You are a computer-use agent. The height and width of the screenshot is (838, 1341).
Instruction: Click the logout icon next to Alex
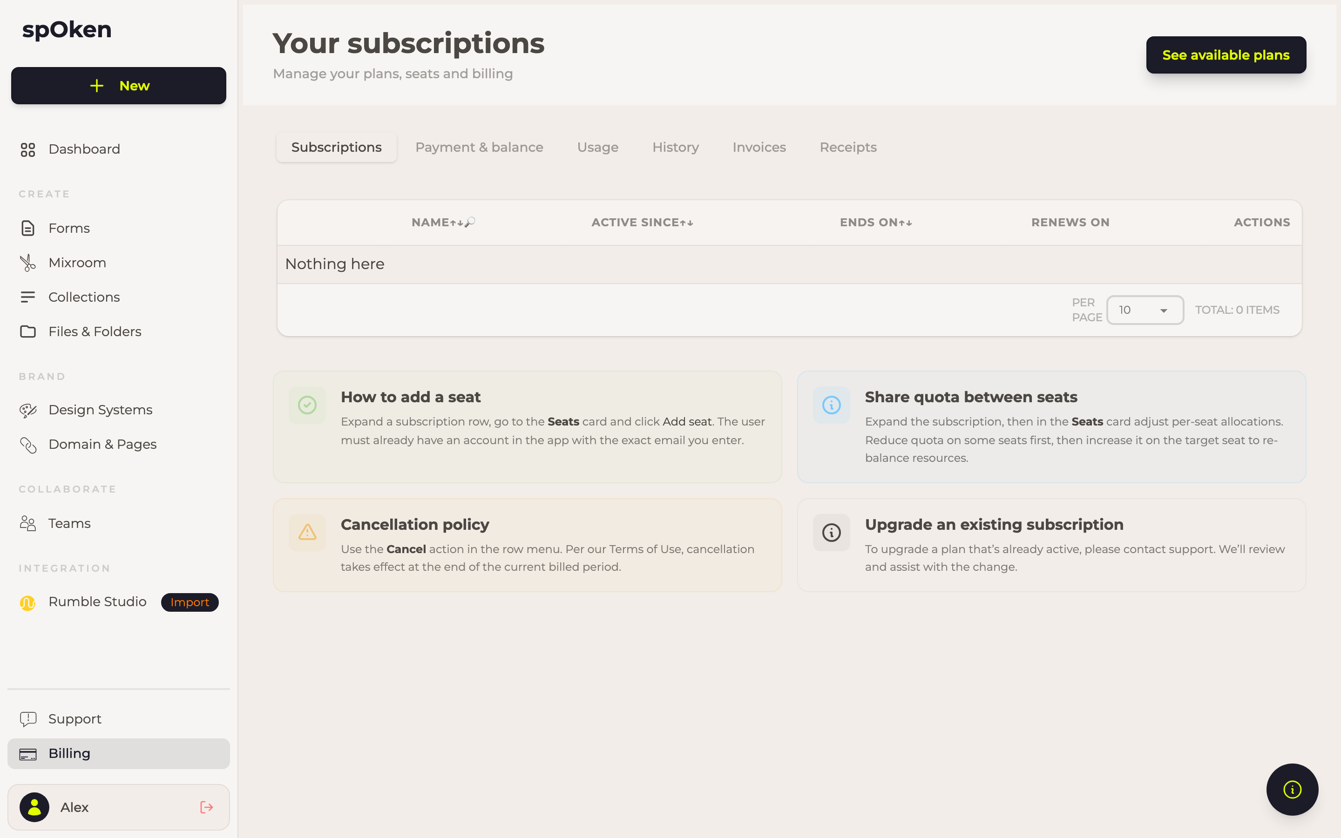point(207,807)
